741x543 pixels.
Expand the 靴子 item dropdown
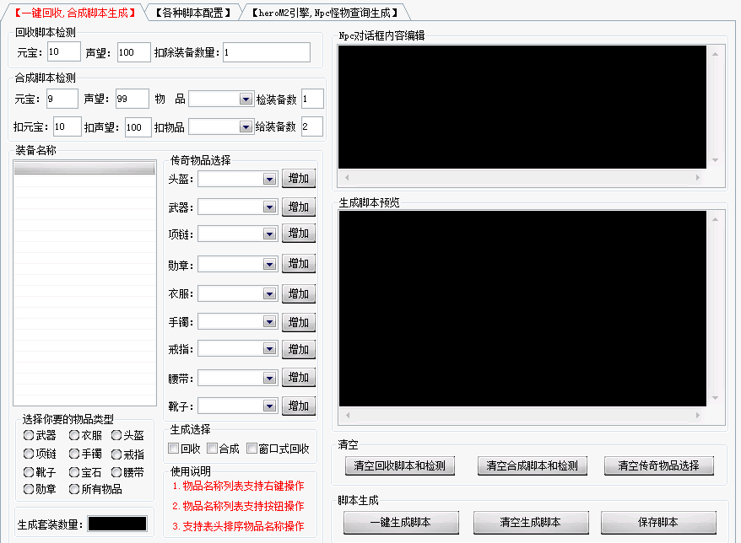pos(269,406)
